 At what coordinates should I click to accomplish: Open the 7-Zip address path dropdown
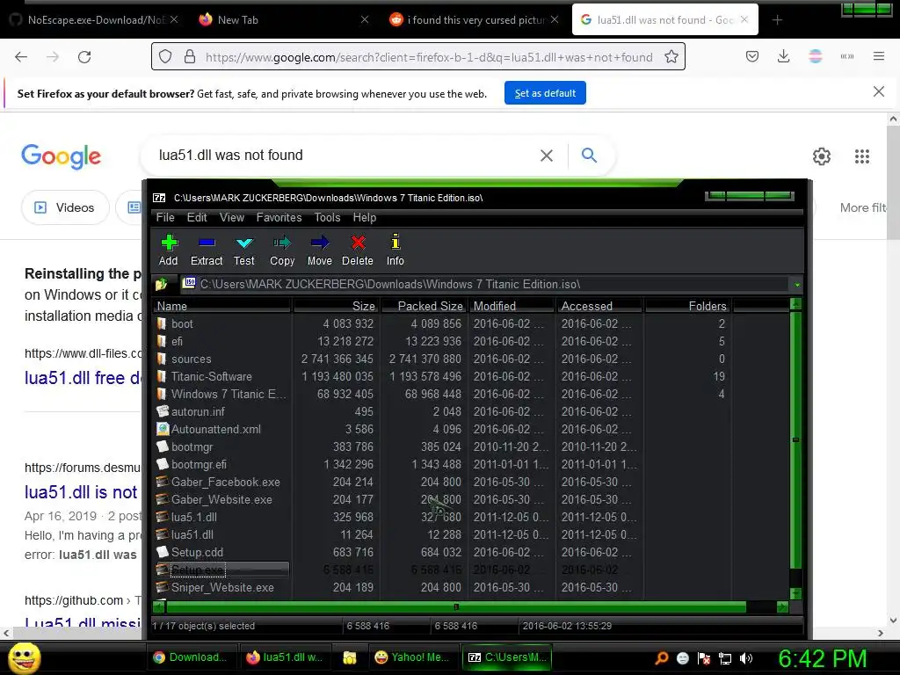coord(796,285)
